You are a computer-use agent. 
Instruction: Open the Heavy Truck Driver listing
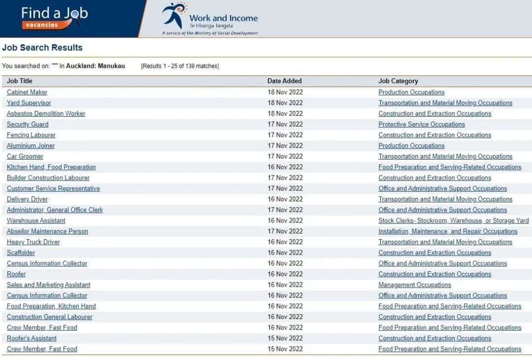(33, 242)
